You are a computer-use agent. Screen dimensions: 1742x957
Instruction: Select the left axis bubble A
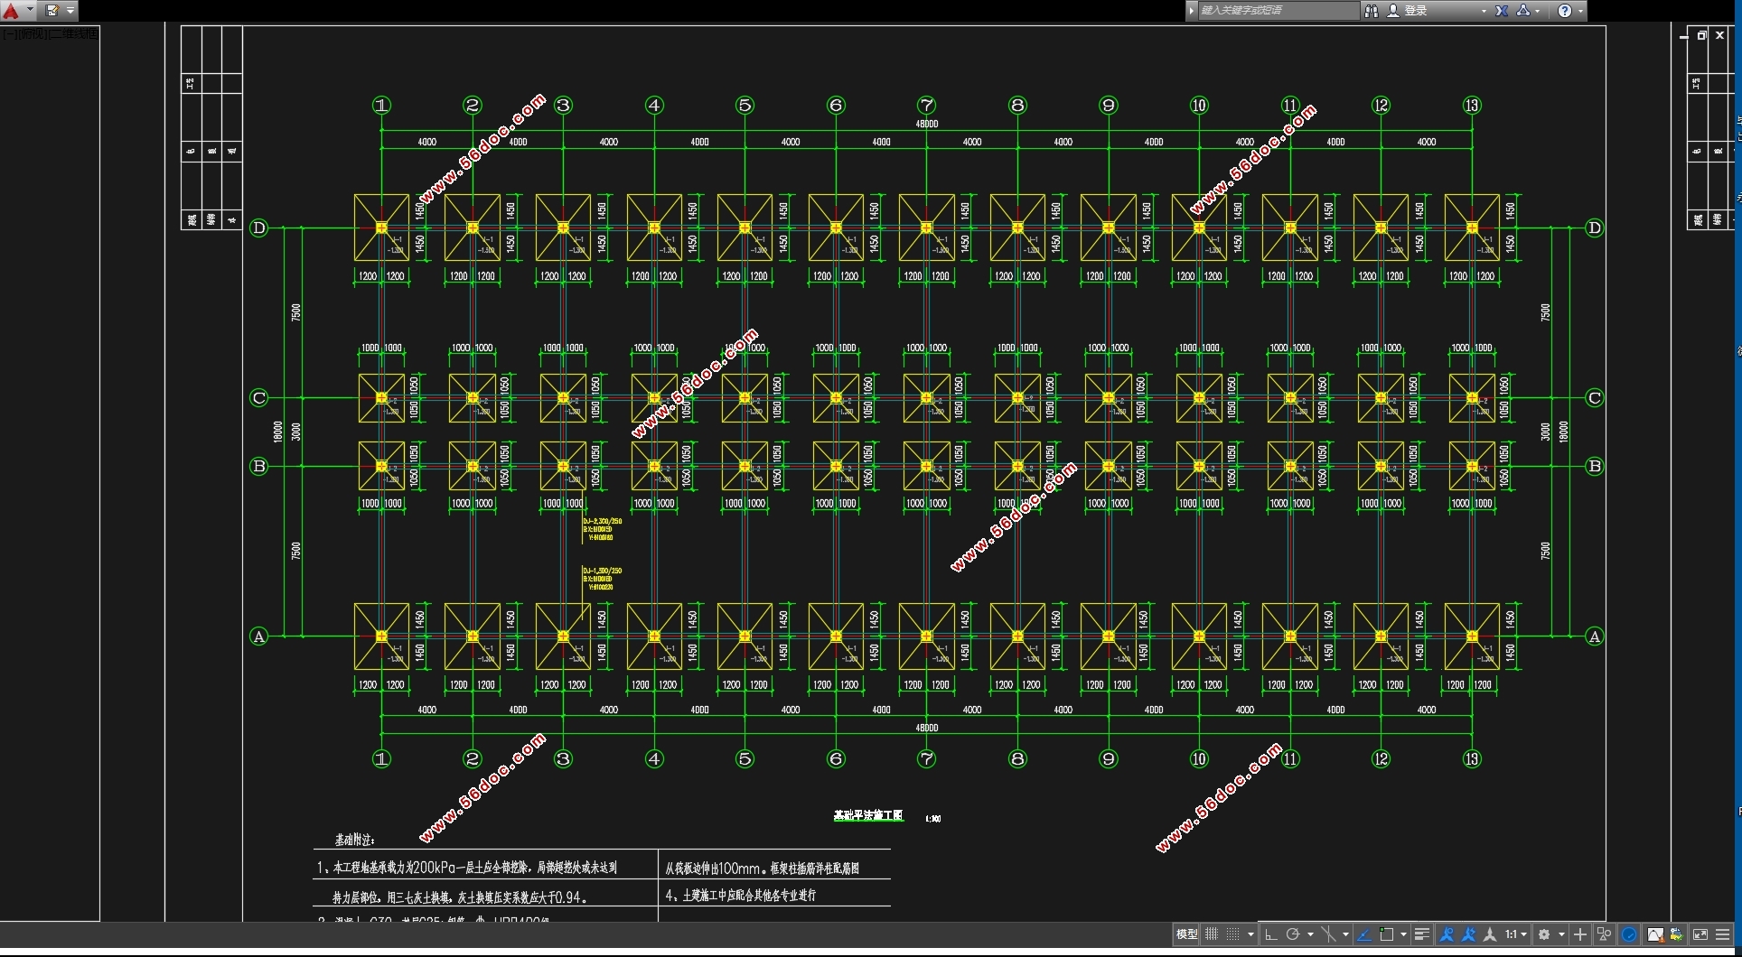point(258,636)
